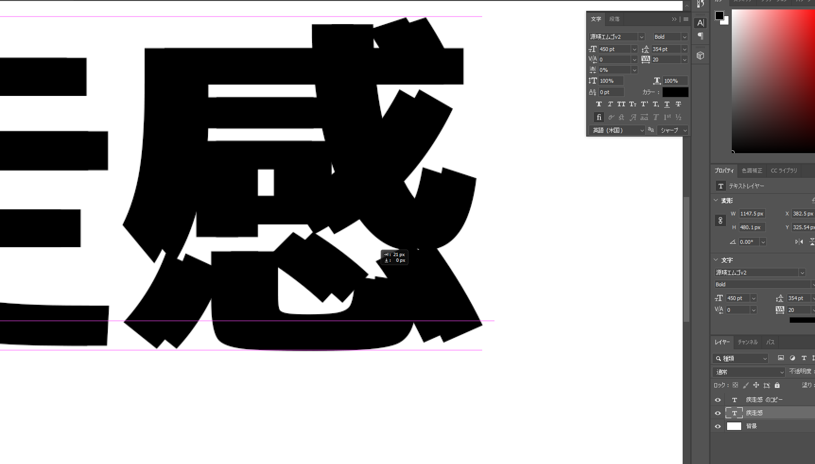The height and width of the screenshot is (464, 815).
Task: Click the fractions ½ OpenType icon
Action: [x=678, y=117]
